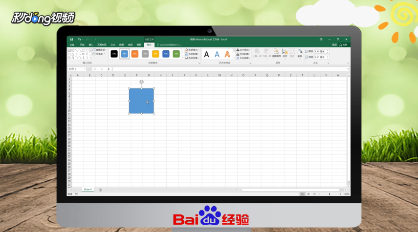
Task: Expand the insert shapes gallery more arrow
Action: click(x=90, y=58)
